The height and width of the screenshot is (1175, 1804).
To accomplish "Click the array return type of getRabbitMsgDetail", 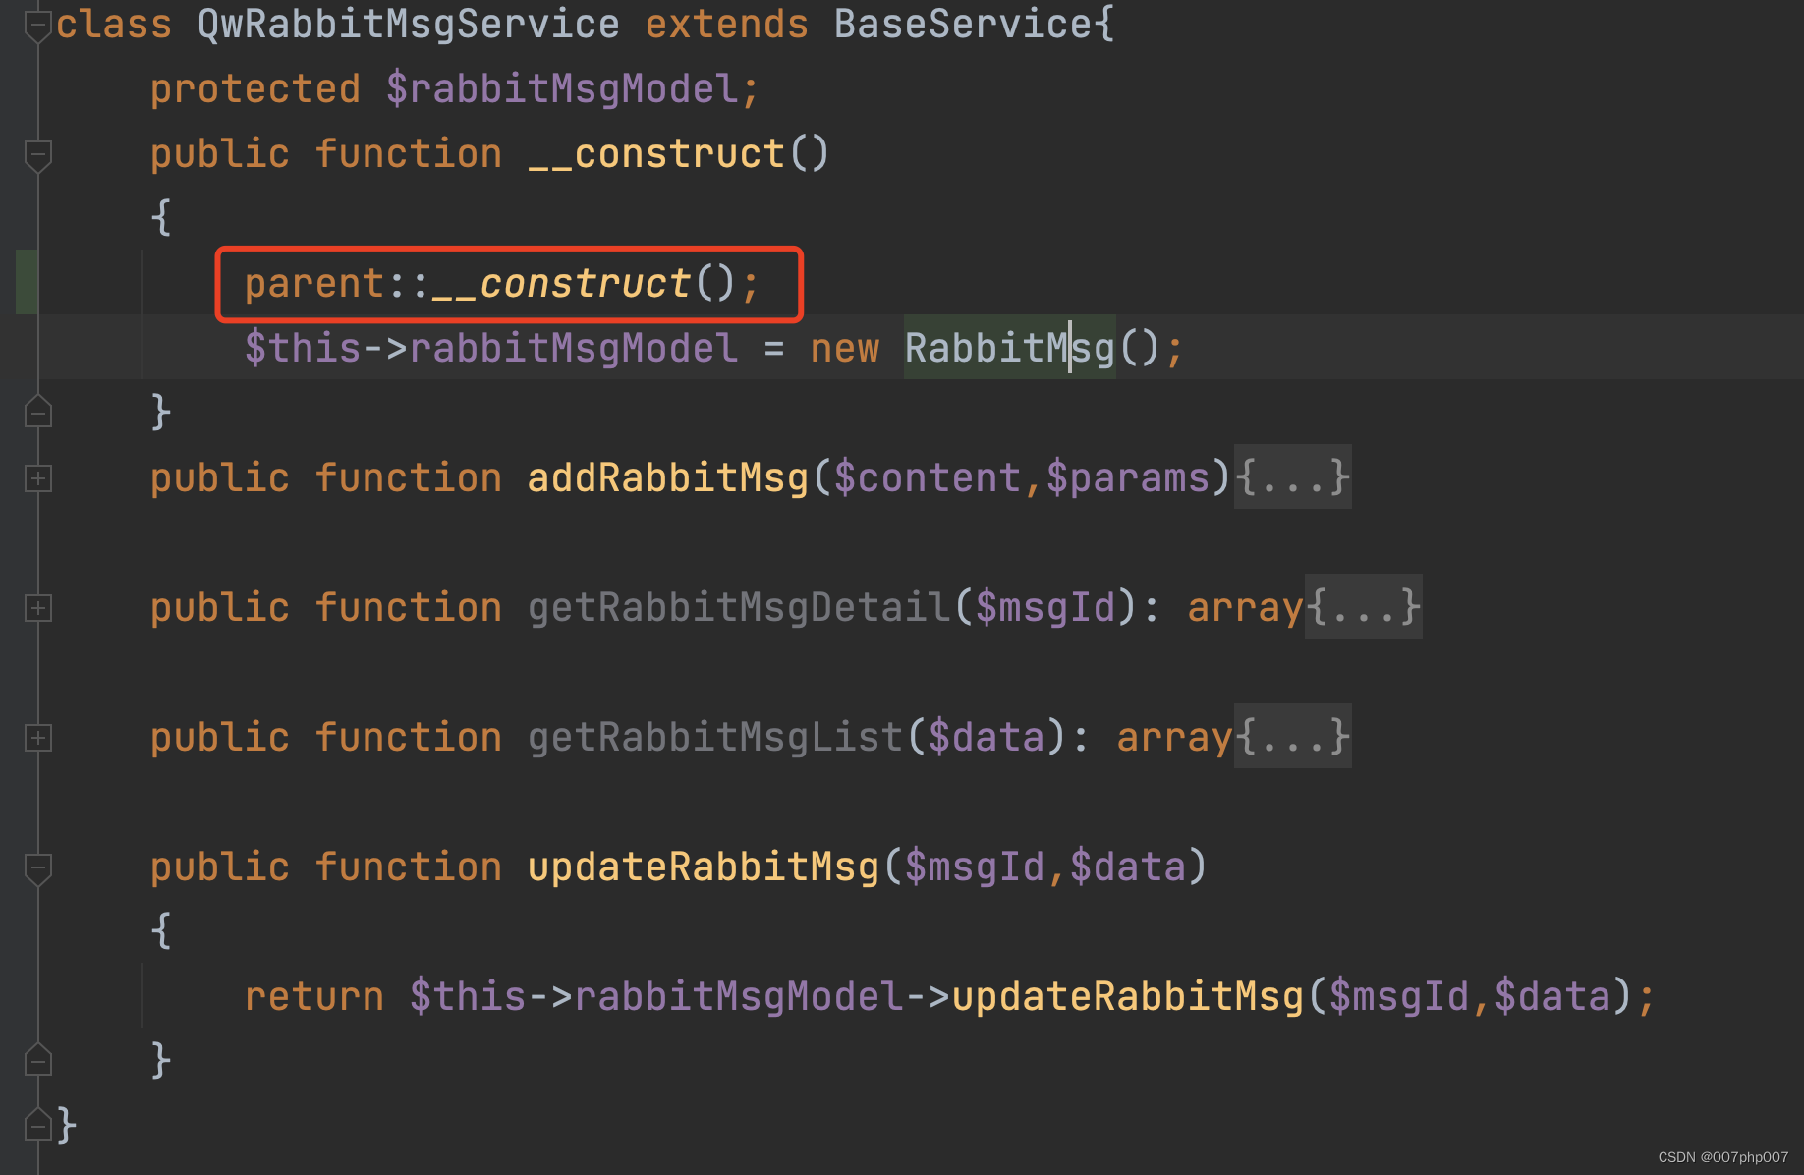I will (x=1245, y=607).
